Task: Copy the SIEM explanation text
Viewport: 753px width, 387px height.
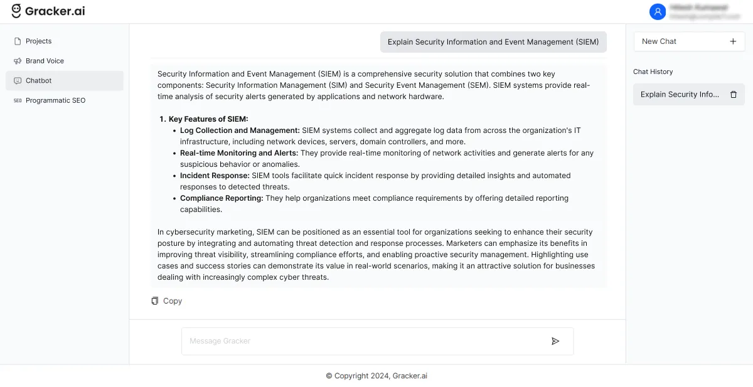Action: pyautogui.click(x=166, y=300)
